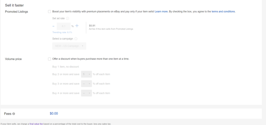The image size is (266, 125).
Task: Open the Buy 2 or more discount dropdown
Action: click(86, 74)
